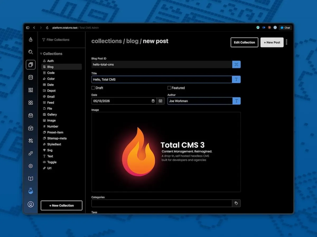Screen dimensions: 317x237
Task: Click the tag icon beside Categories field
Action: (x=236, y=203)
